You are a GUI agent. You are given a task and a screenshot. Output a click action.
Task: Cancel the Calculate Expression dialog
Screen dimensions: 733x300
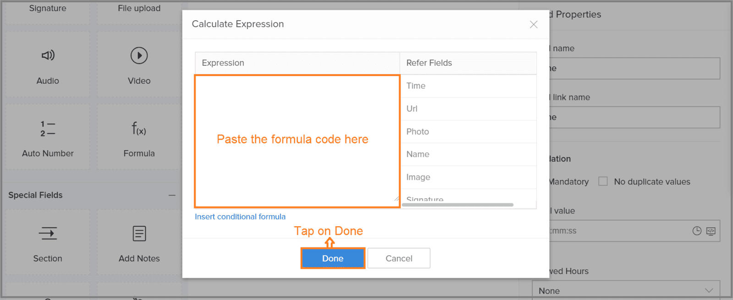click(x=399, y=258)
